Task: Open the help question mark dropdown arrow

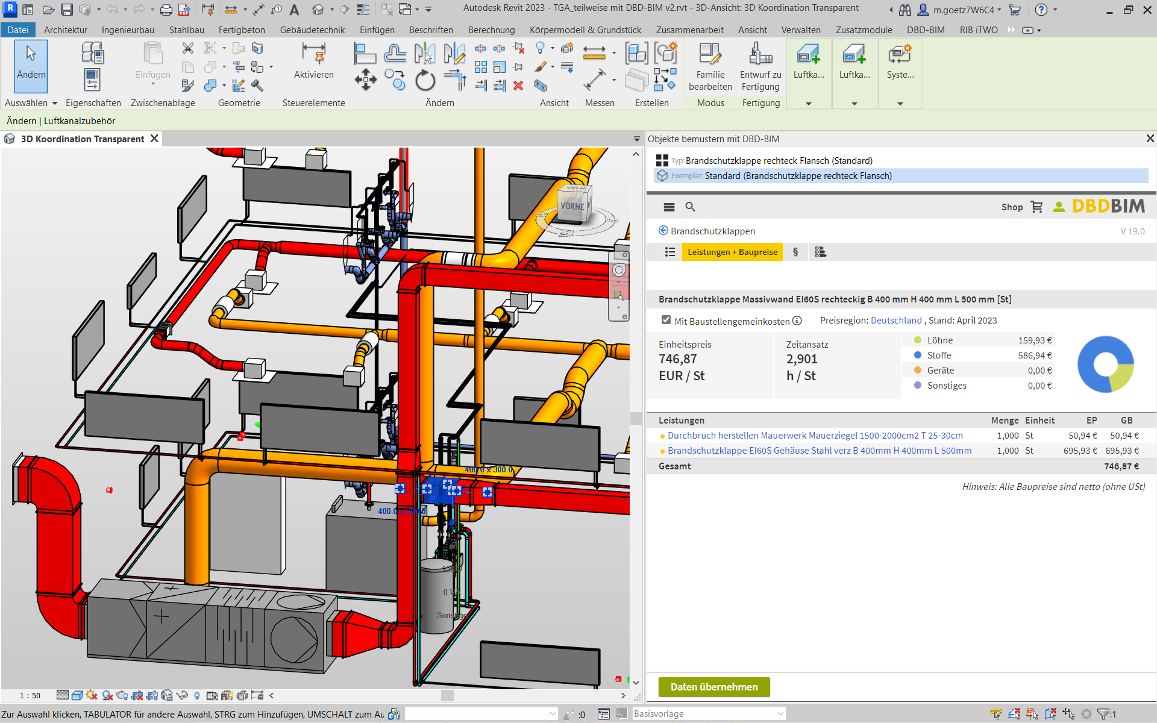Action: tap(1055, 10)
